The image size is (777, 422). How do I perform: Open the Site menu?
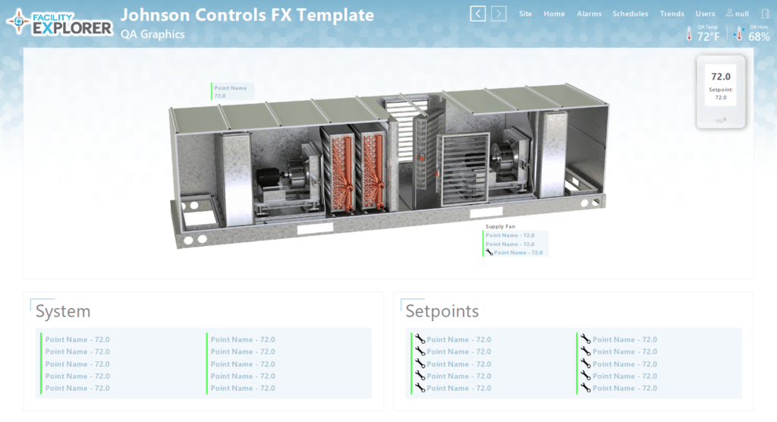pos(525,14)
